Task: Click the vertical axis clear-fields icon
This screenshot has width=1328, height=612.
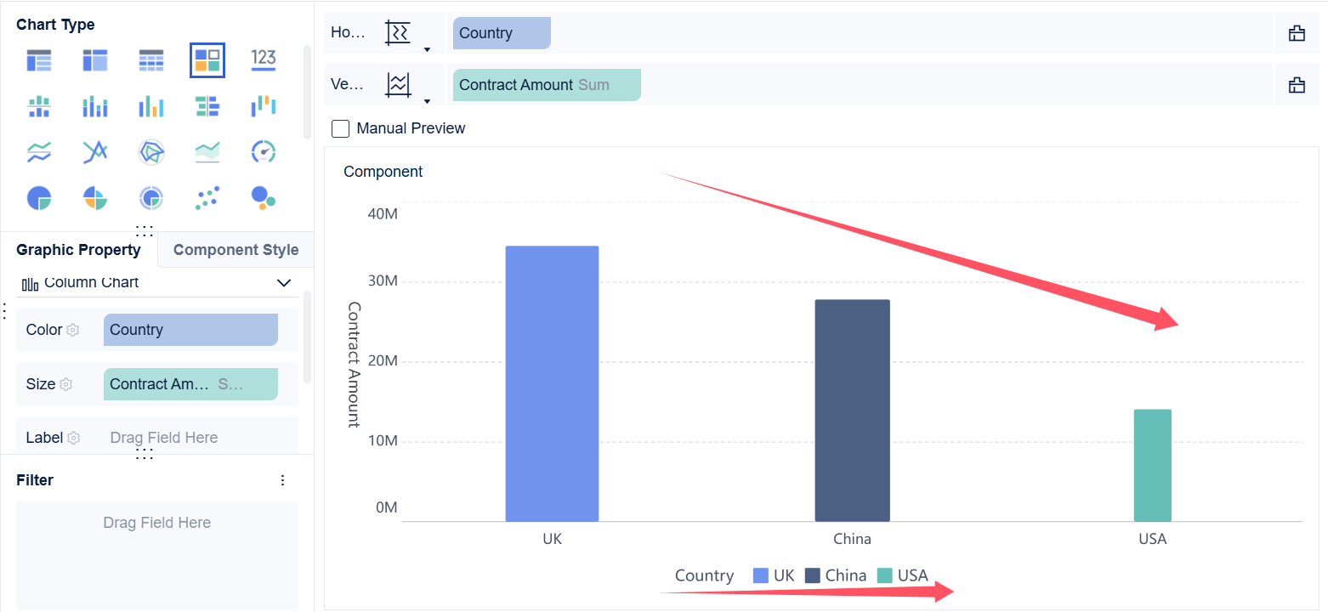Action: pos(1297,84)
